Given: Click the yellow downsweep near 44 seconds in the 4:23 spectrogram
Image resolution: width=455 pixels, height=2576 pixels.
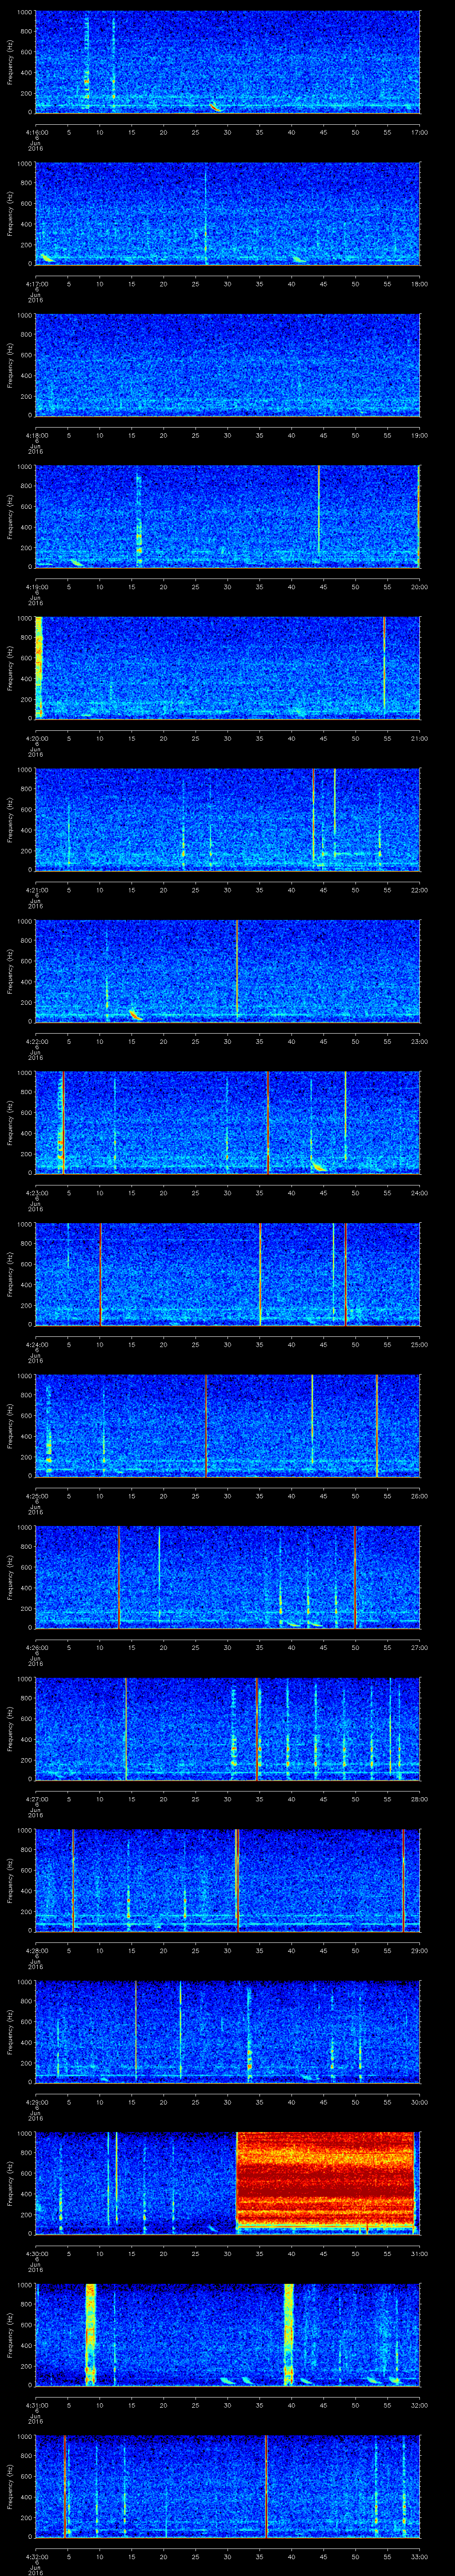Looking at the screenshot, I should [318, 1166].
